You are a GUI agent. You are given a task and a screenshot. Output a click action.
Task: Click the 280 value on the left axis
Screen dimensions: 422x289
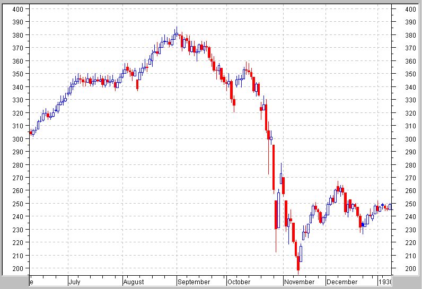[x=18, y=165]
